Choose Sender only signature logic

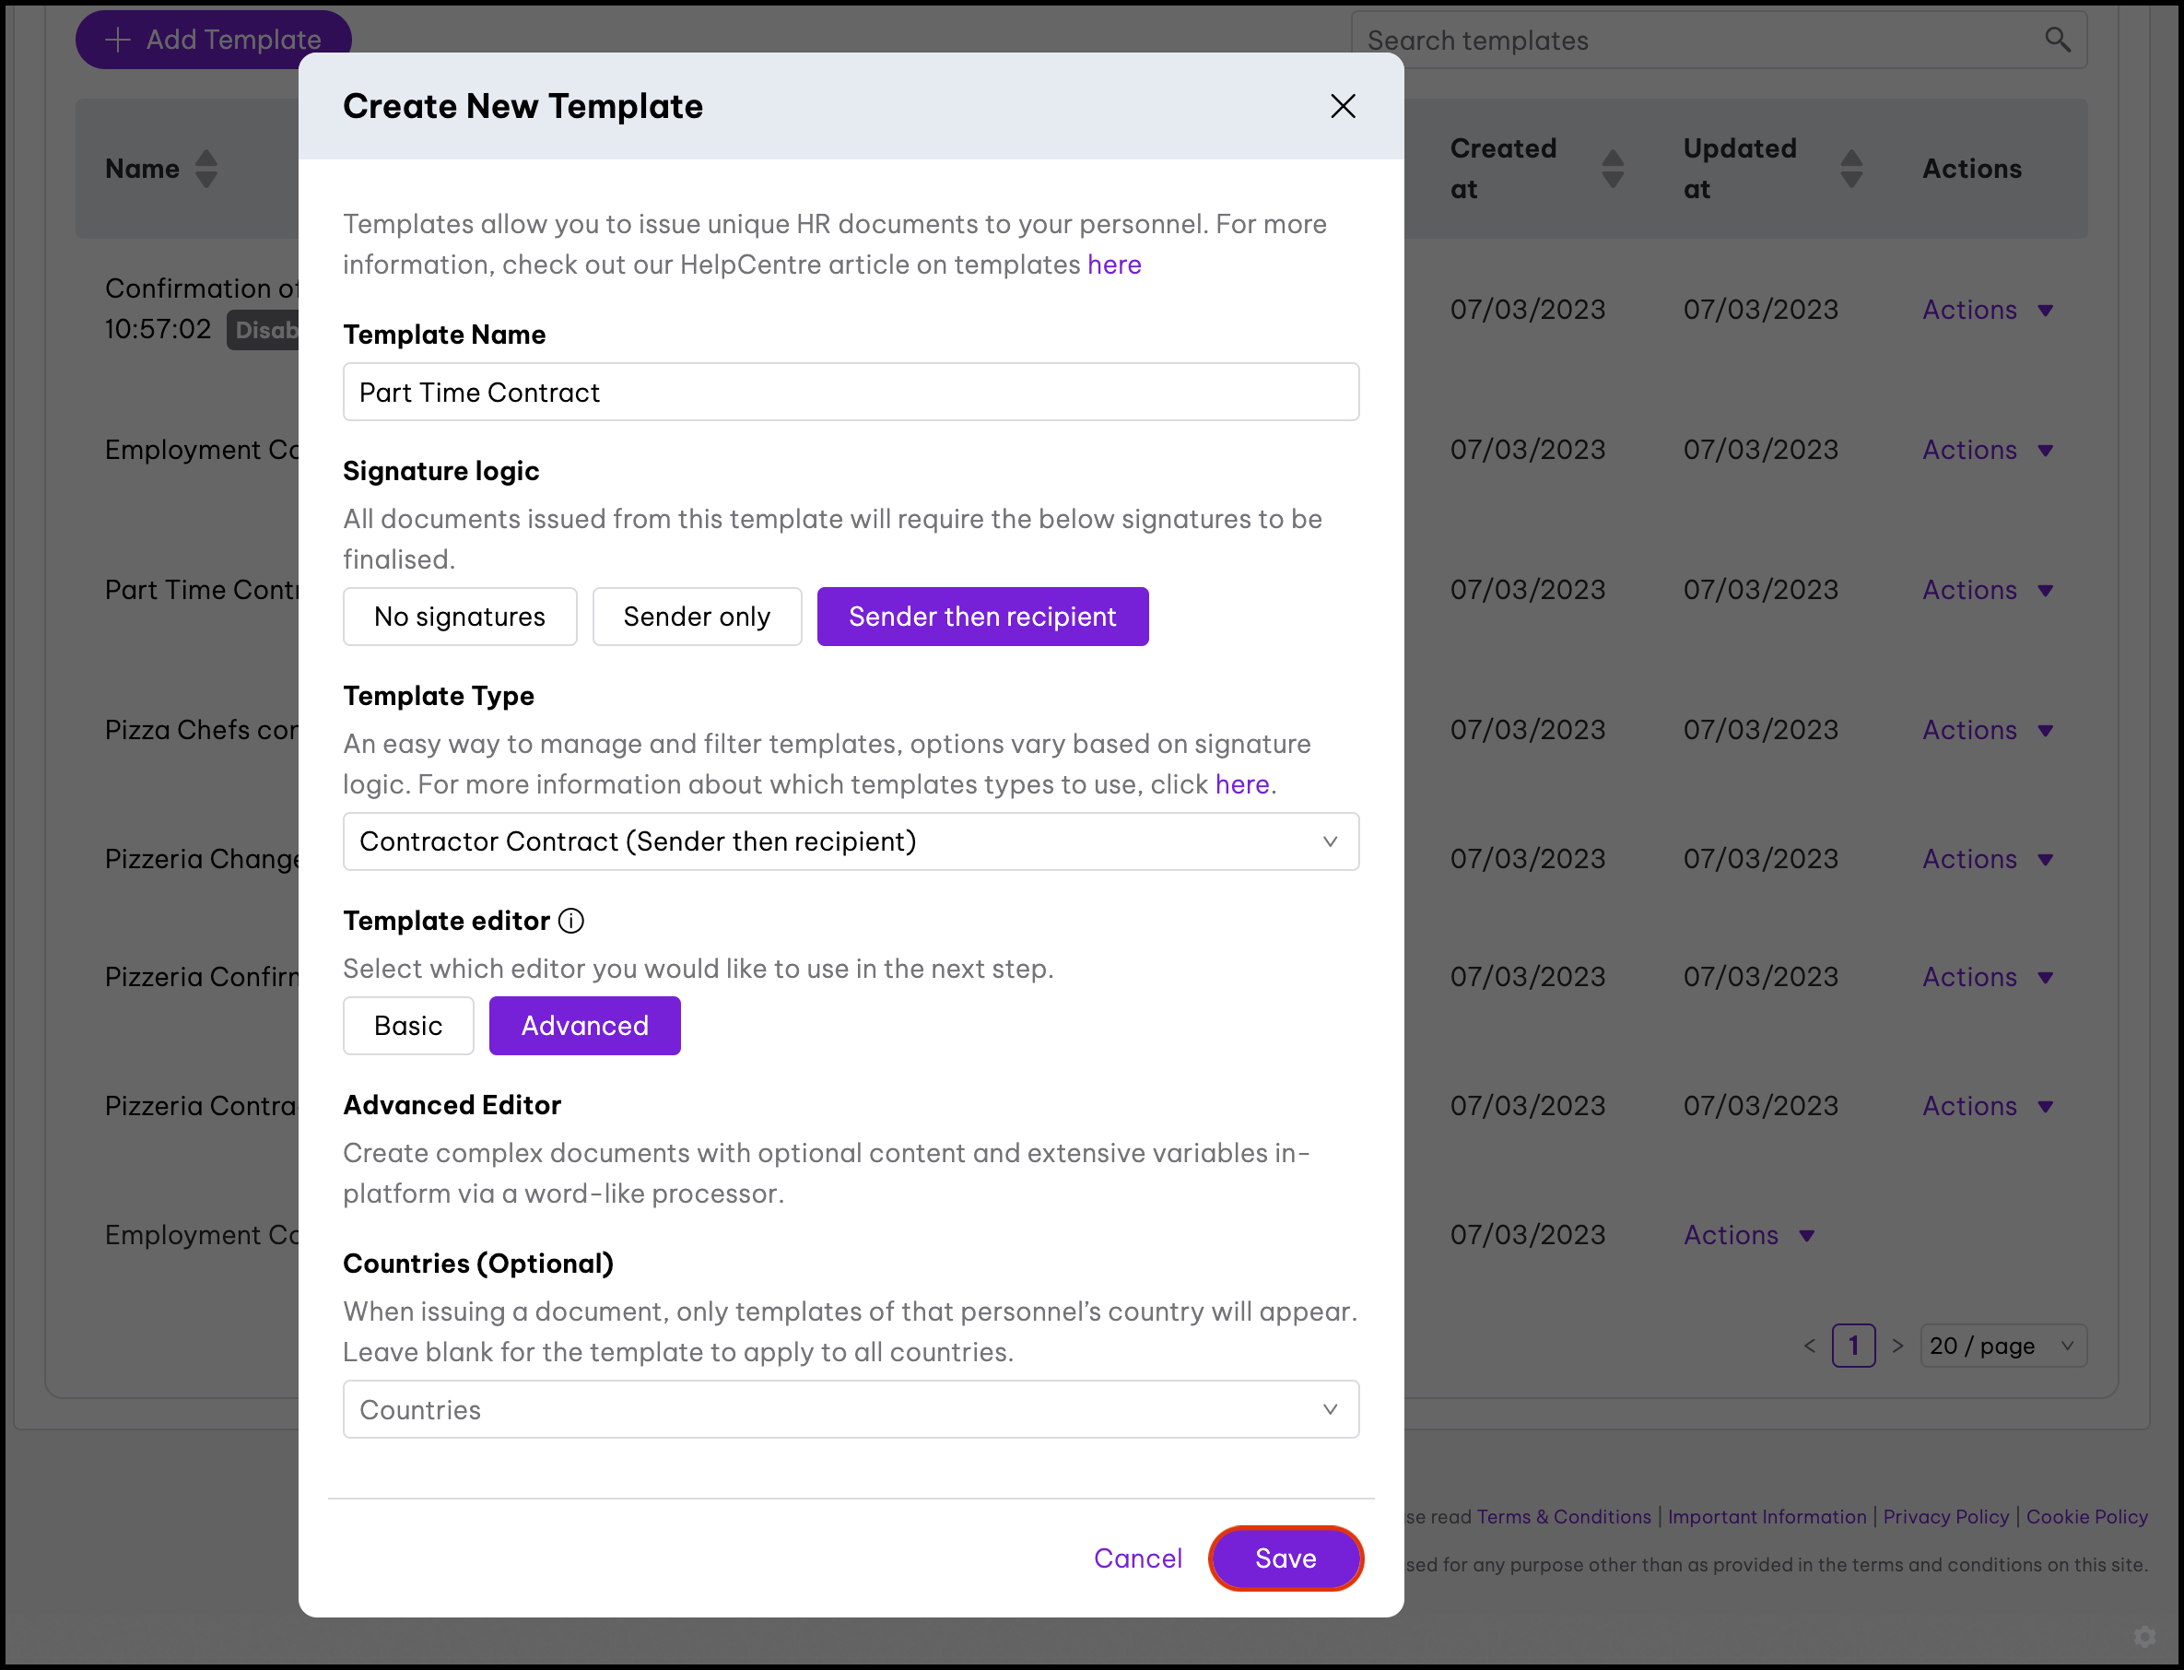coord(697,617)
